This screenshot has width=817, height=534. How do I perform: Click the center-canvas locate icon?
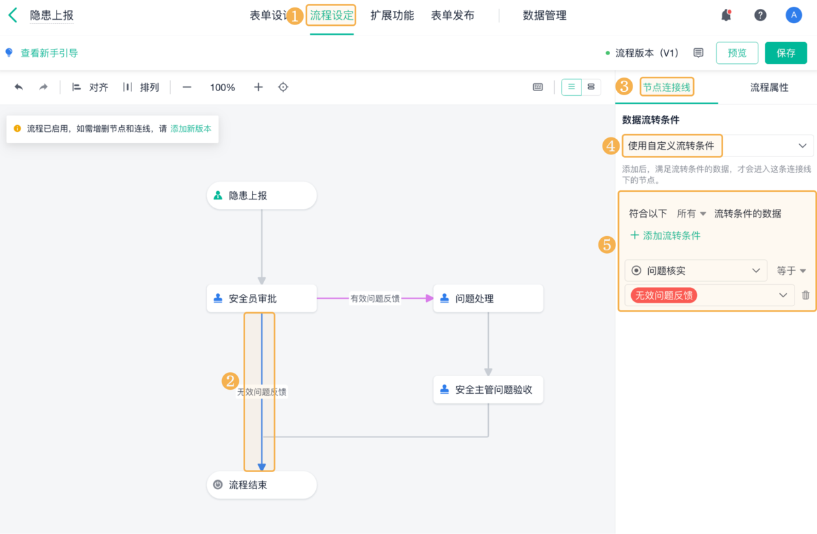[x=283, y=87]
